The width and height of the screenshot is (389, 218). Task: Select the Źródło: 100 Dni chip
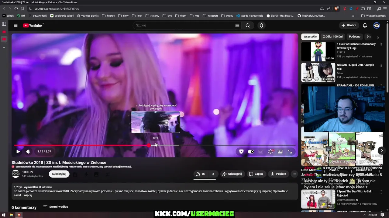(333, 37)
